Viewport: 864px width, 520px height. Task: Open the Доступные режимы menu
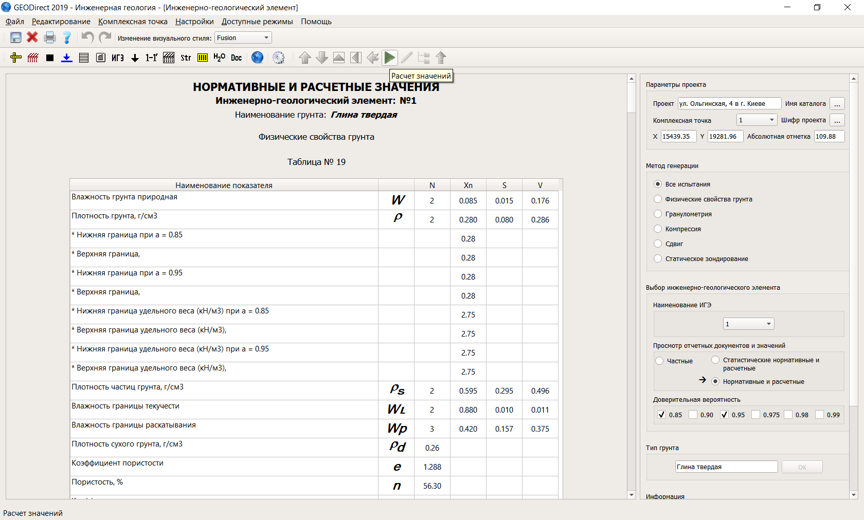[x=257, y=22]
